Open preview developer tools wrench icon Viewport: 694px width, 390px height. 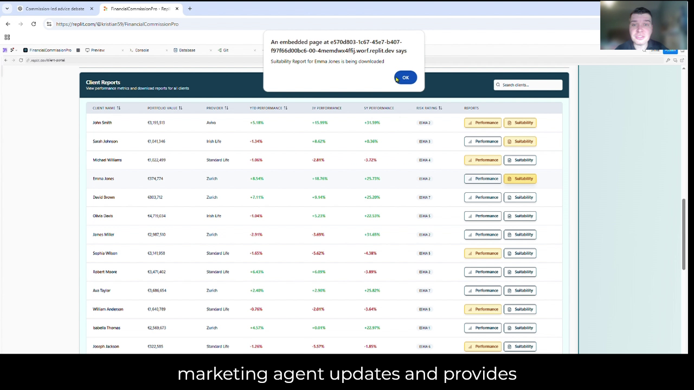[x=668, y=60]
